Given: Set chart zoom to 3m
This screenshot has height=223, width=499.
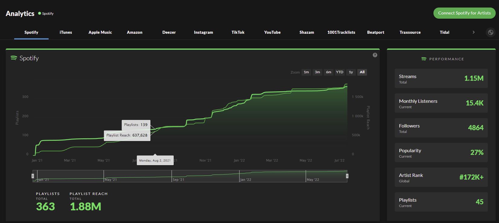Looking at the screenshot, I should (317, 72).
